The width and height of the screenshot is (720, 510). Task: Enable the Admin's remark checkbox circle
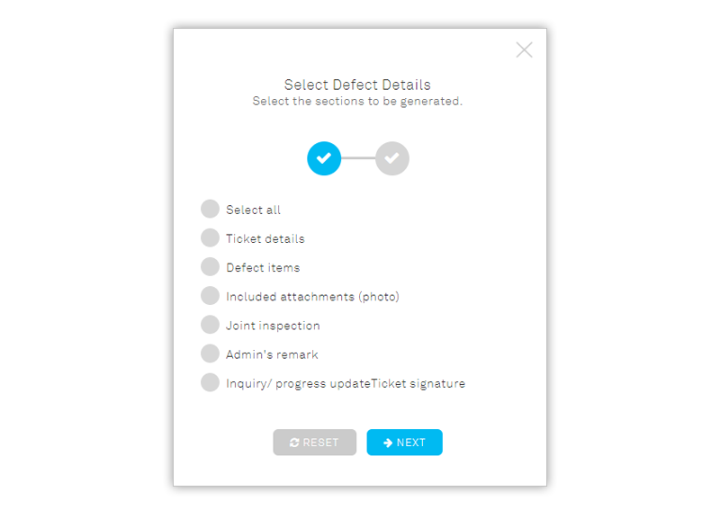(210, 353)
